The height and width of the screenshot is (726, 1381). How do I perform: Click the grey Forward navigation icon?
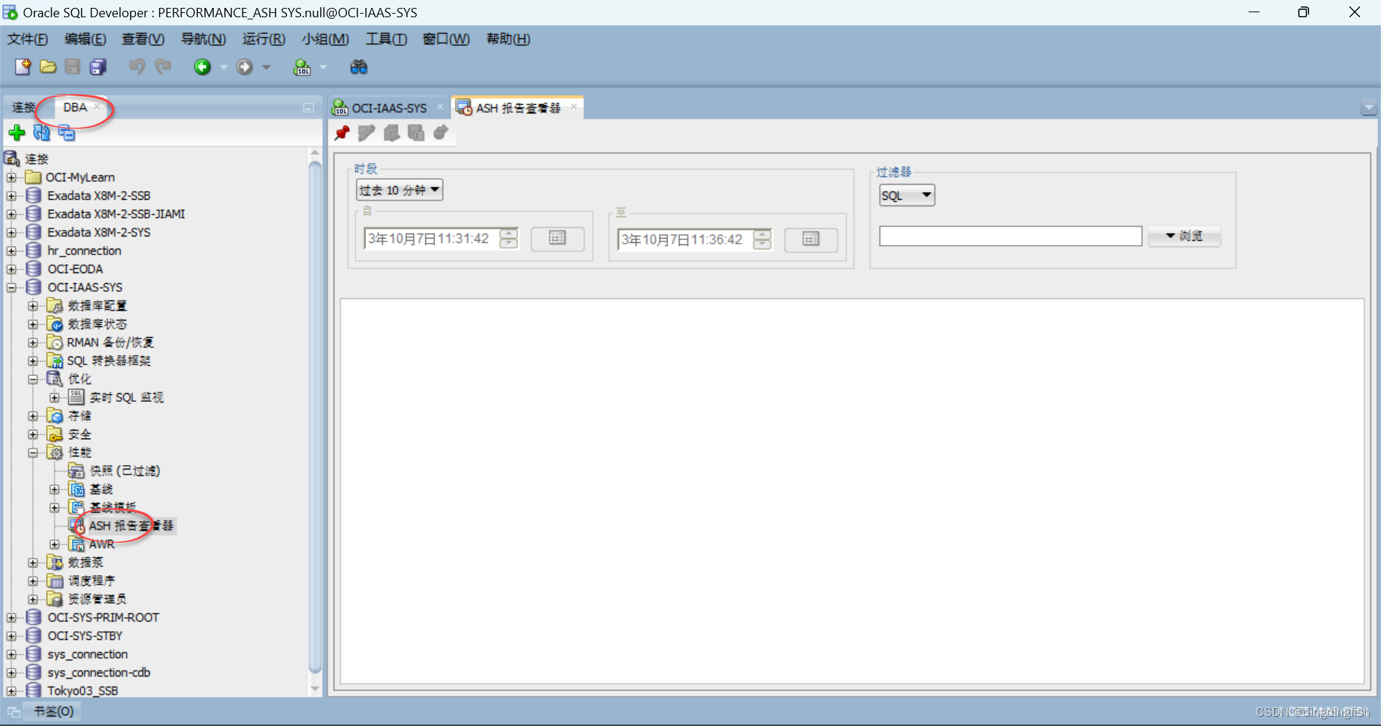(x=245, y=67)
